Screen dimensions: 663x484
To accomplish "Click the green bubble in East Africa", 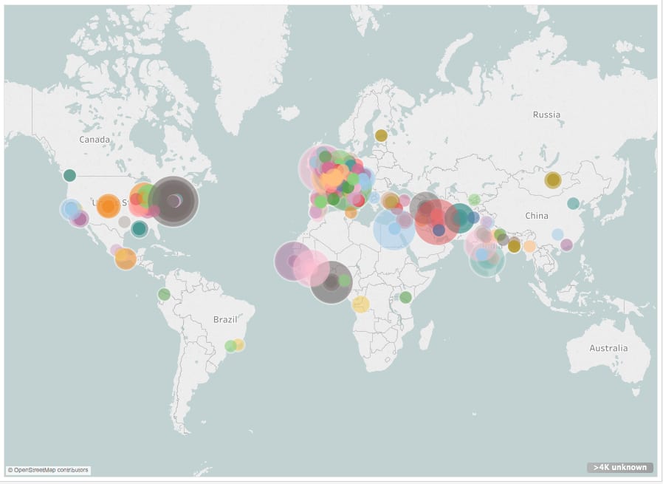I will click(x=405, y=297).
